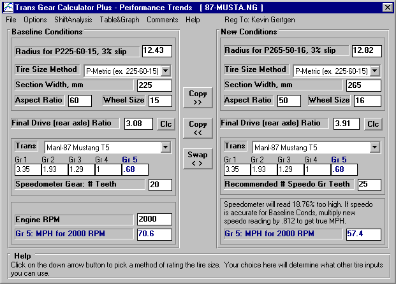The height and width of the screenshot is (284, 396).
Task: Click 'Speedometer will read 18.76% too high' message
Action: point(298,213)
